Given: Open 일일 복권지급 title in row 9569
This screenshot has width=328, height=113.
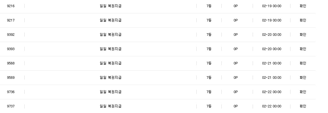Looking at the screenshot, I should (x=110, y=78).
